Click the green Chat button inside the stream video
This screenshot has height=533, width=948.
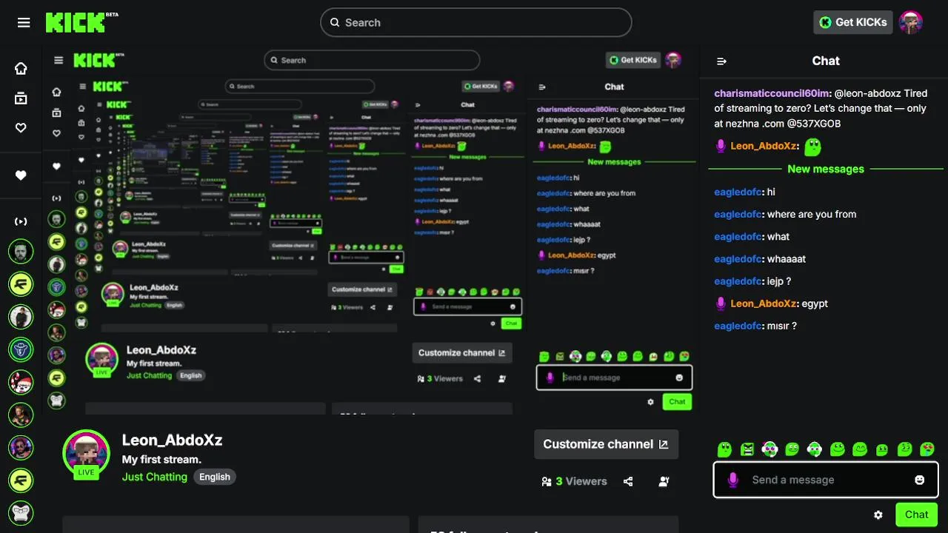pyautogui.click(x=677, y=401)
